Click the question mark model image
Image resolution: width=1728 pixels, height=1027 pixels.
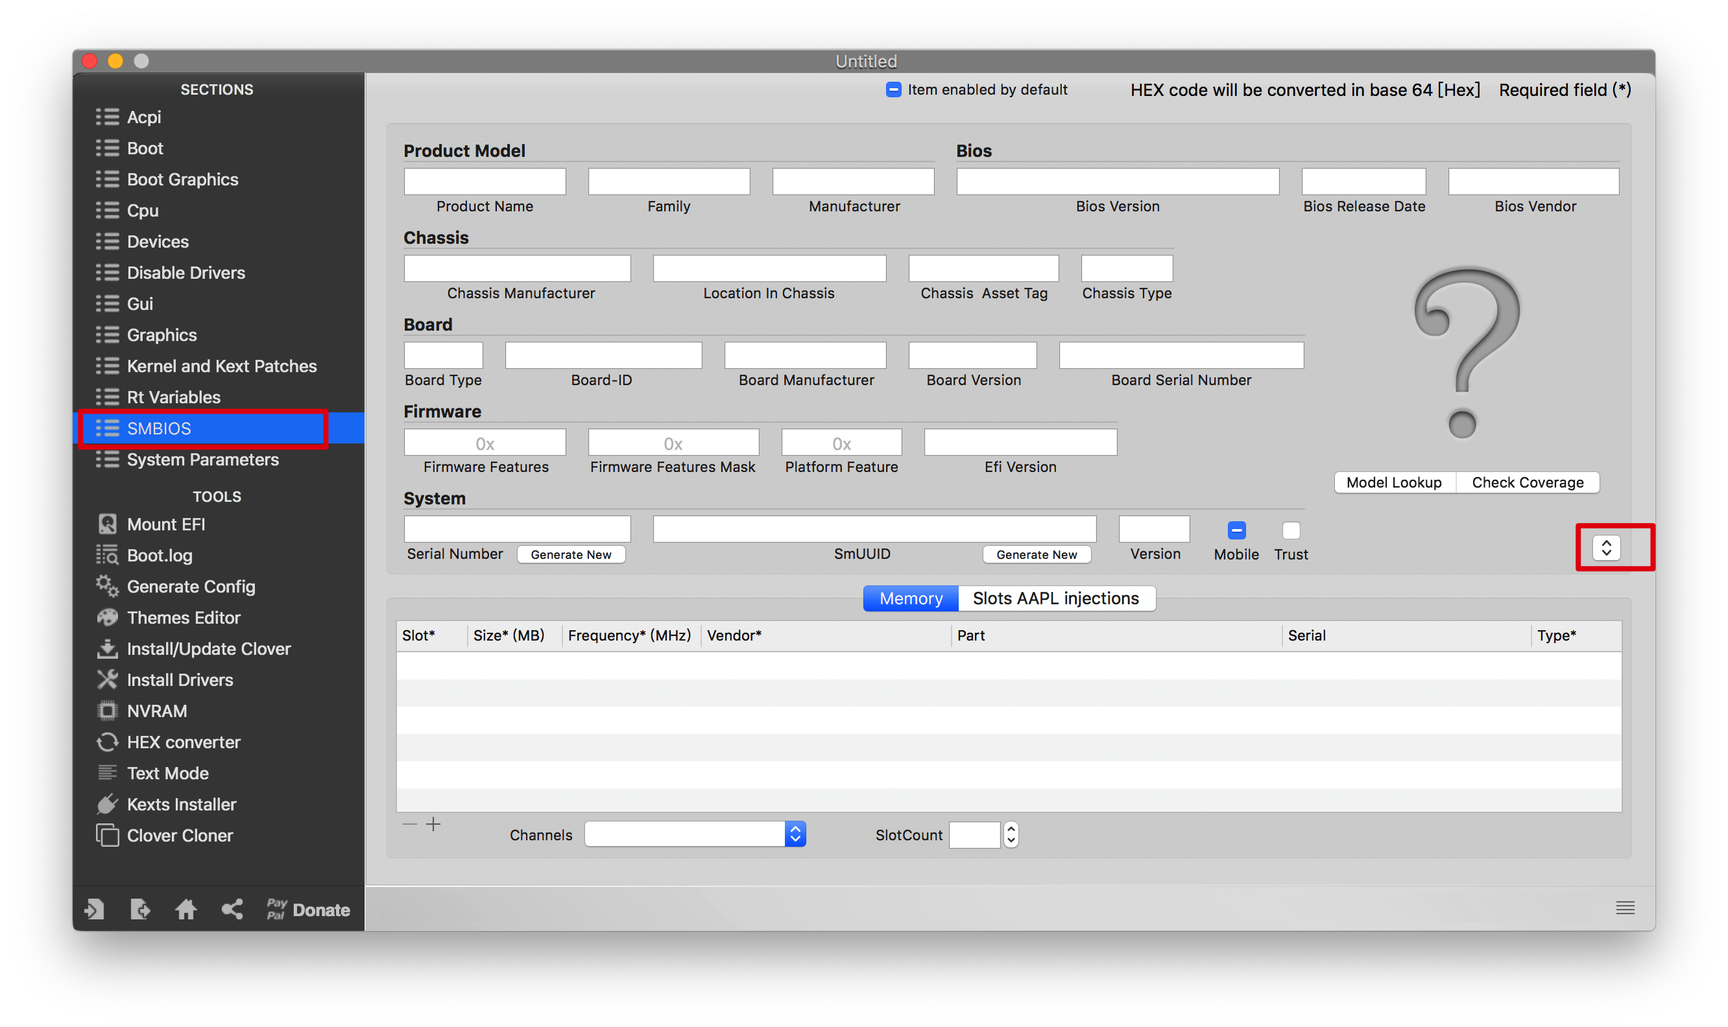tap(1467, 353)
